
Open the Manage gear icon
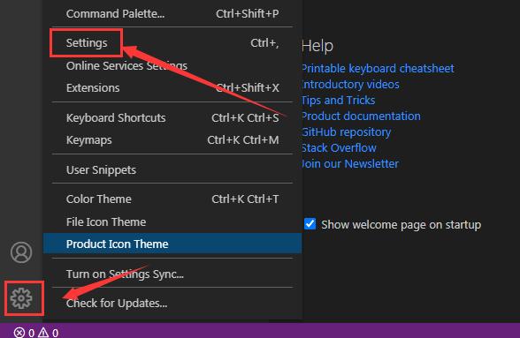21,298
